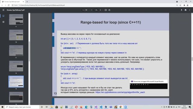Click the slide page number 13

click(x=55, y=94)
